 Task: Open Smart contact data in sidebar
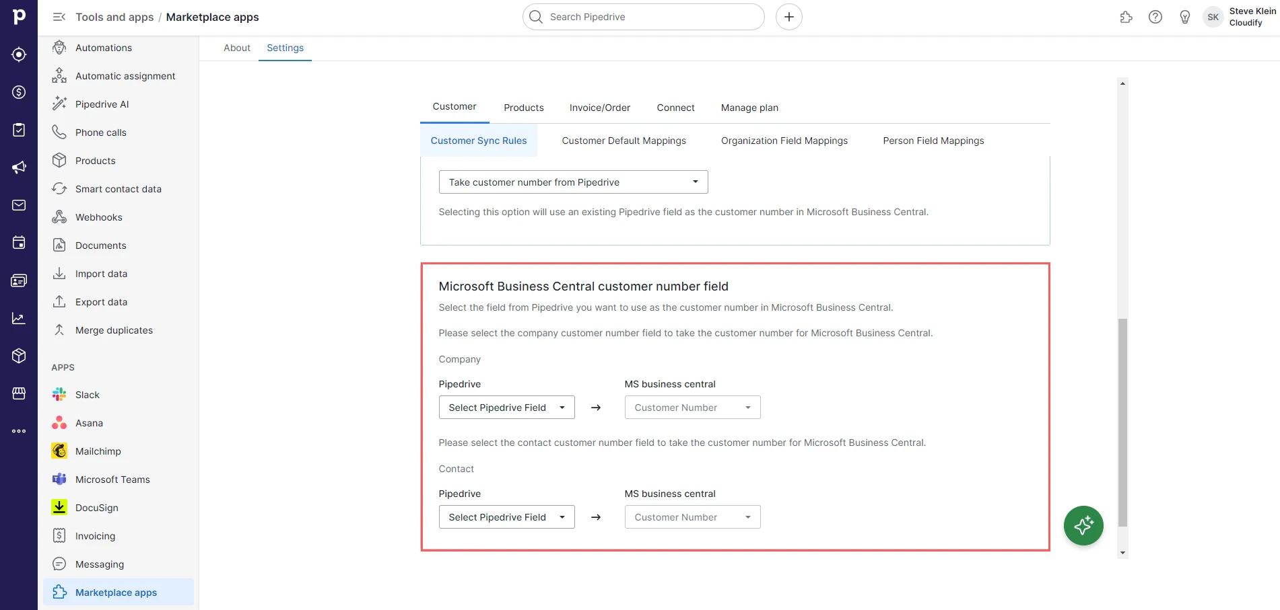[119, 189]
